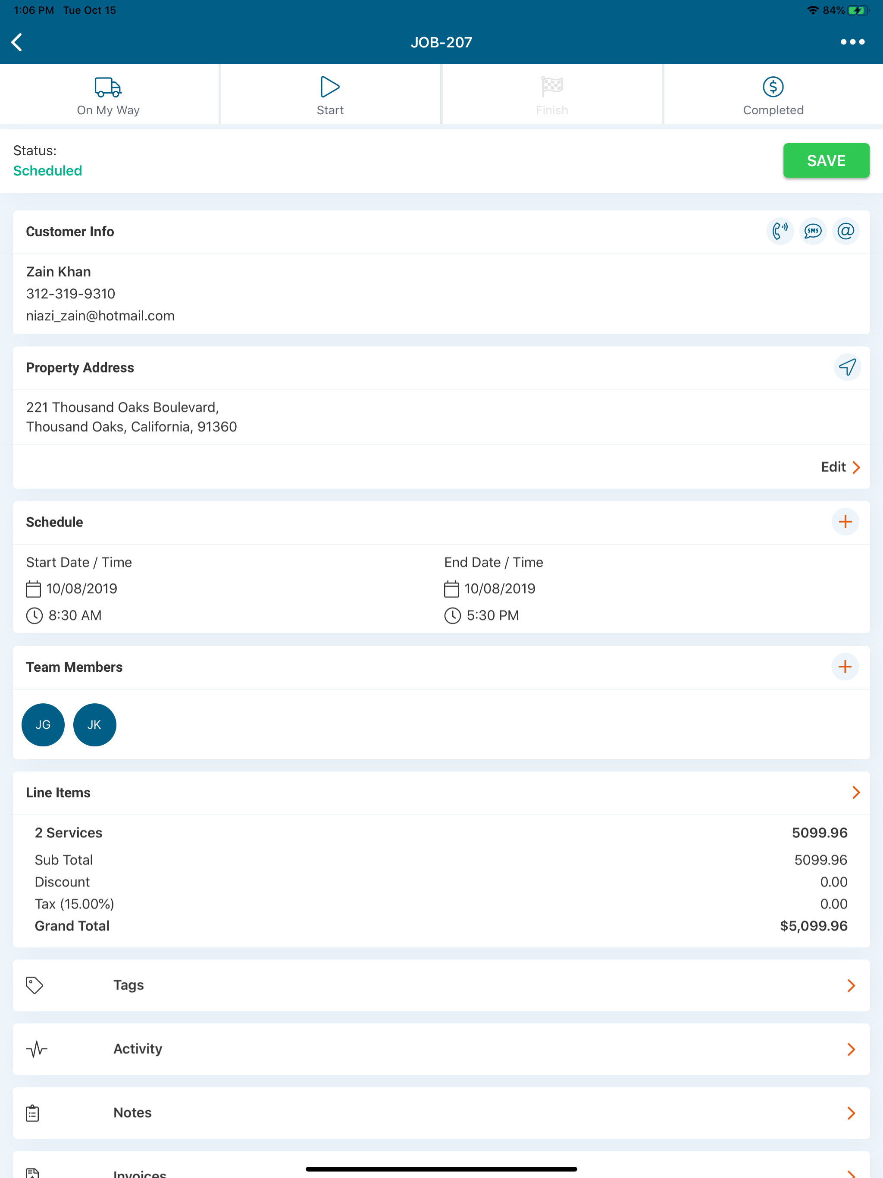The height and width of the screenshot is (1178, 883).
Task: Tap the Sub Total row
Action: 441,859
